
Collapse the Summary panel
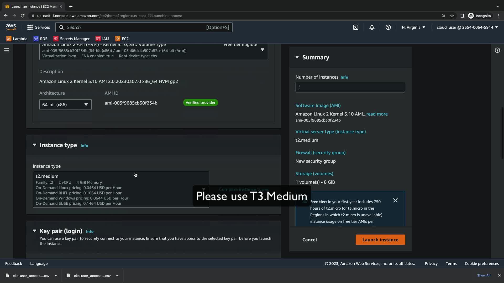[x=297, y=57]
